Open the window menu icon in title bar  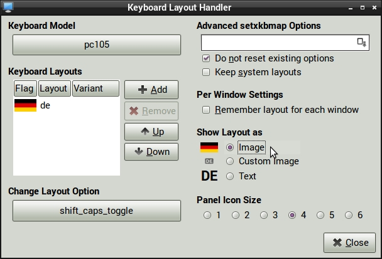9,8
